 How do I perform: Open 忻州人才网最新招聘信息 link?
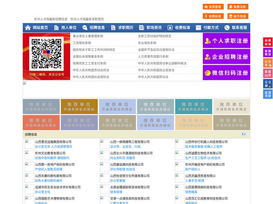51,19
